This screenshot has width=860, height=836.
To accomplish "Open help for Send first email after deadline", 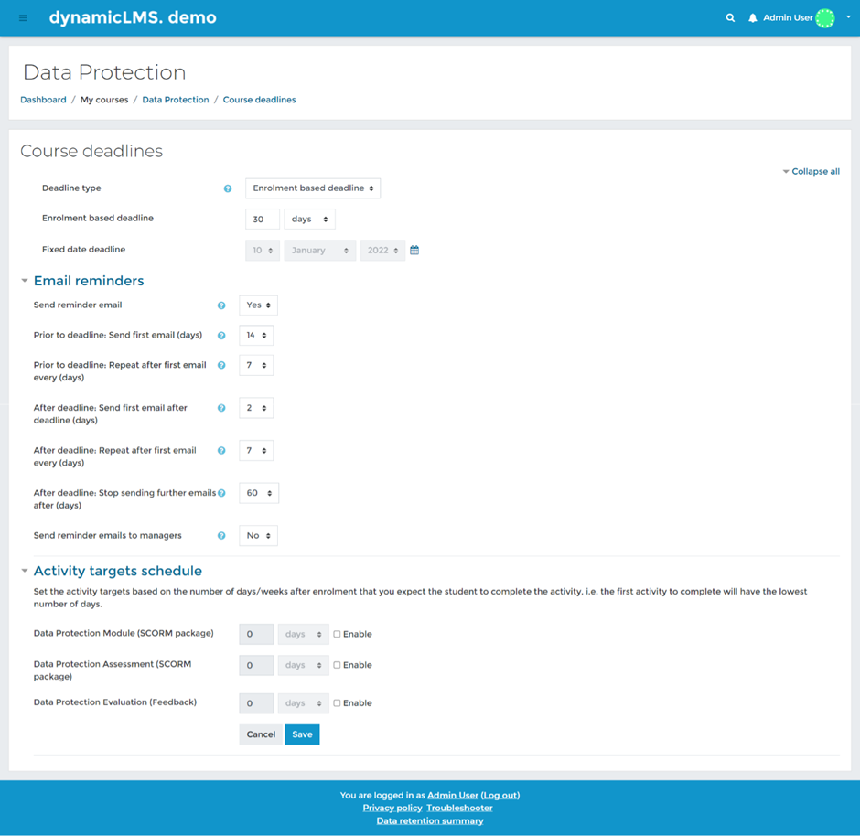I will [221, 408].
